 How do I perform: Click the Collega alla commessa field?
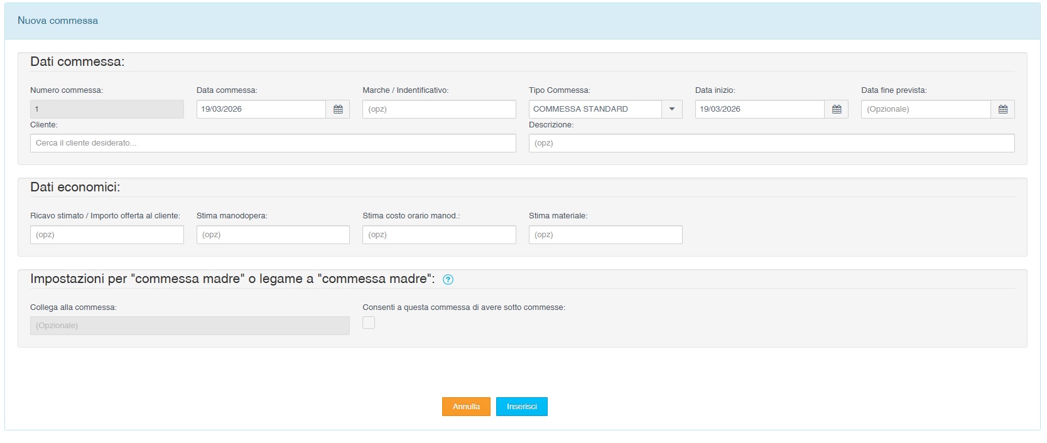click(190, 326)
